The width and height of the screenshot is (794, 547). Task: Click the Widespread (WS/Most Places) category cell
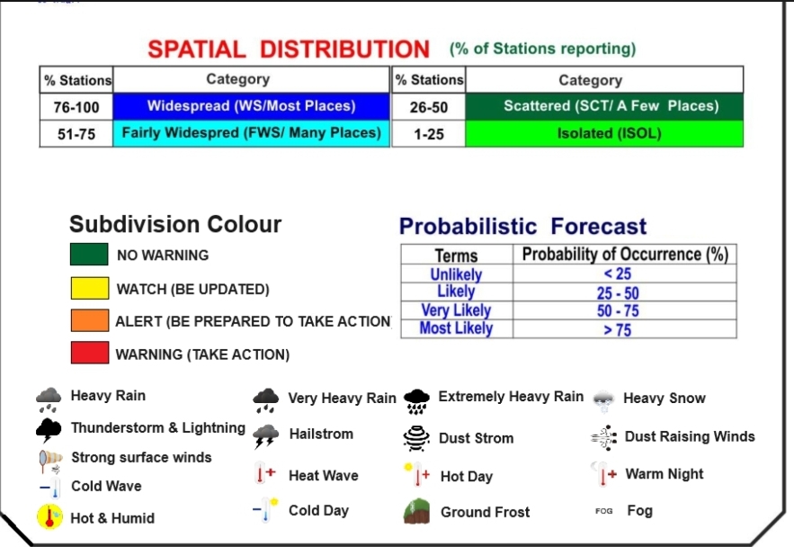click(x=252, y=106)
